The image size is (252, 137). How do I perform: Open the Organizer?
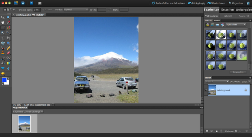pos(236,3)
